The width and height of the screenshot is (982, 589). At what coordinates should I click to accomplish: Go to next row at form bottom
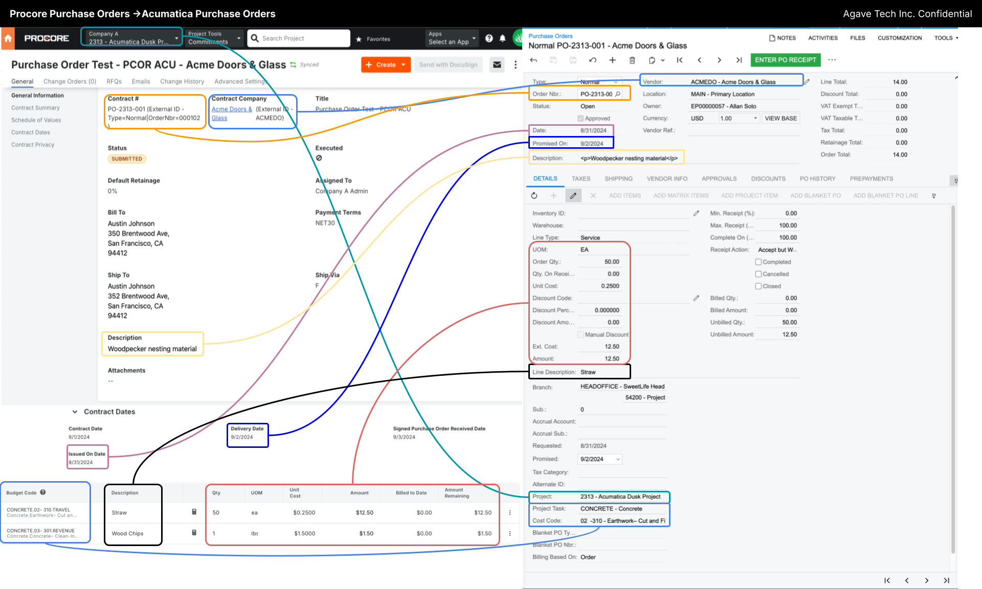coord(927,580)
